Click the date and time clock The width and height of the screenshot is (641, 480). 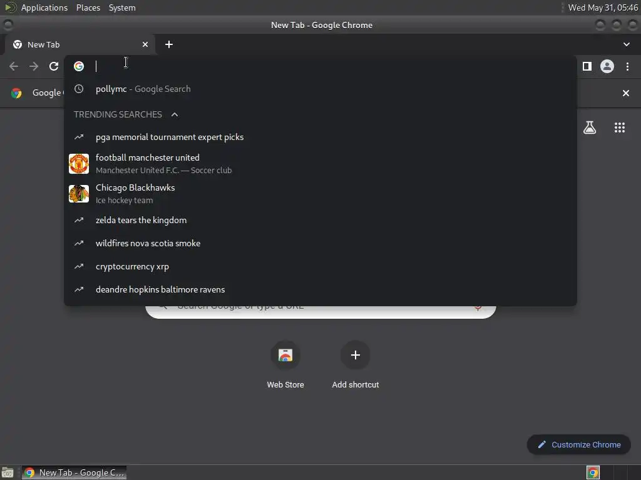point(603,7)
